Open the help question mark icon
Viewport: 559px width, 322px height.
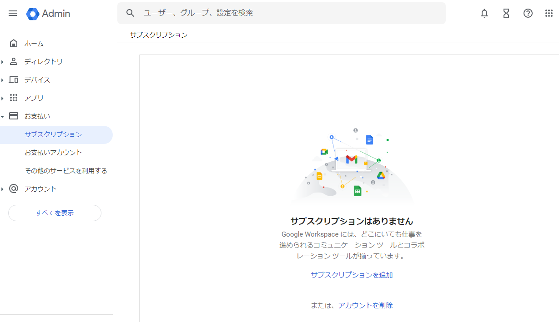528,13
